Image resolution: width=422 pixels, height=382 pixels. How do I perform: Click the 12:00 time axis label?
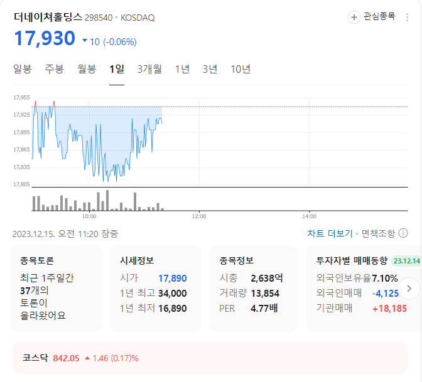click(x=199, y=216)
